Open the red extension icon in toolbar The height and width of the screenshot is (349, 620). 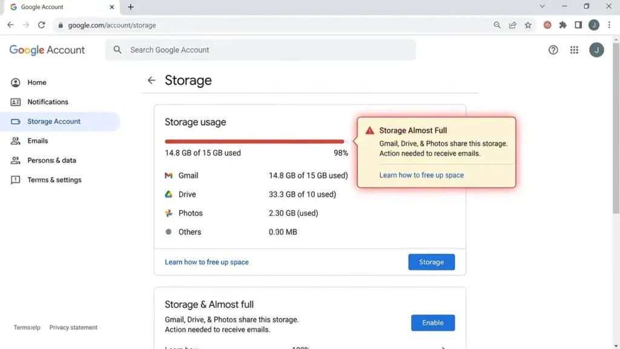click(x=547, y=25)
